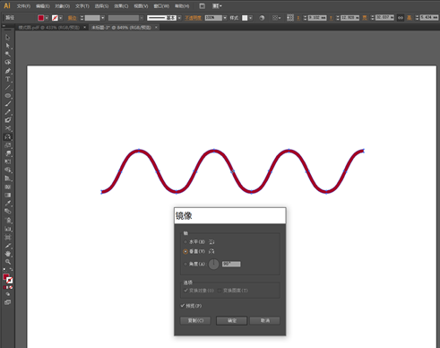
Task: Select the Eraser tool
Action: (8, 120)
